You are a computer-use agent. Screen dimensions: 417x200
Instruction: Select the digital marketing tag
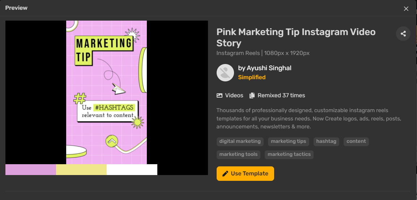240,141
